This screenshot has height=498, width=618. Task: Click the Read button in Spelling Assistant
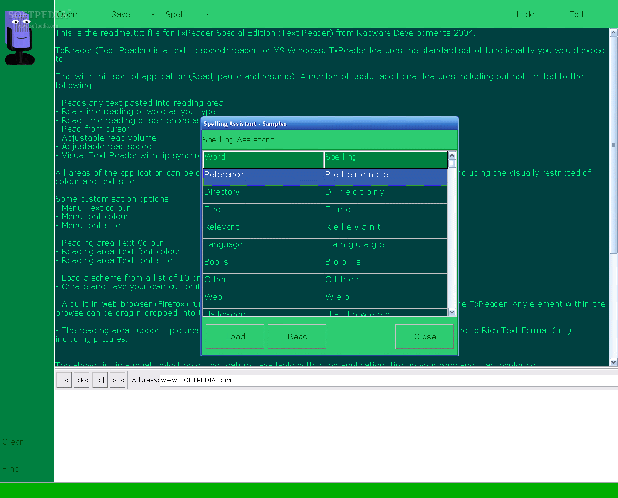coord(297,337)
